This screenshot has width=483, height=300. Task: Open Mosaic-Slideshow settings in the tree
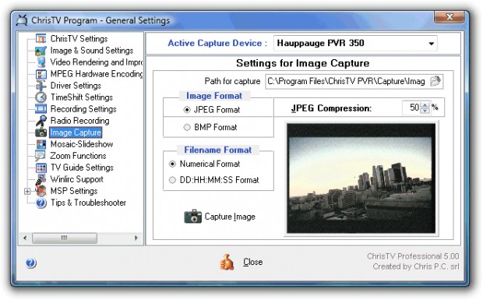[x=82, y=144]
